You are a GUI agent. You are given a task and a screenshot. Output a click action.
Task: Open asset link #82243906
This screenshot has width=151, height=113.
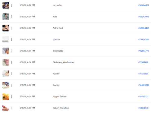(143, 17)
